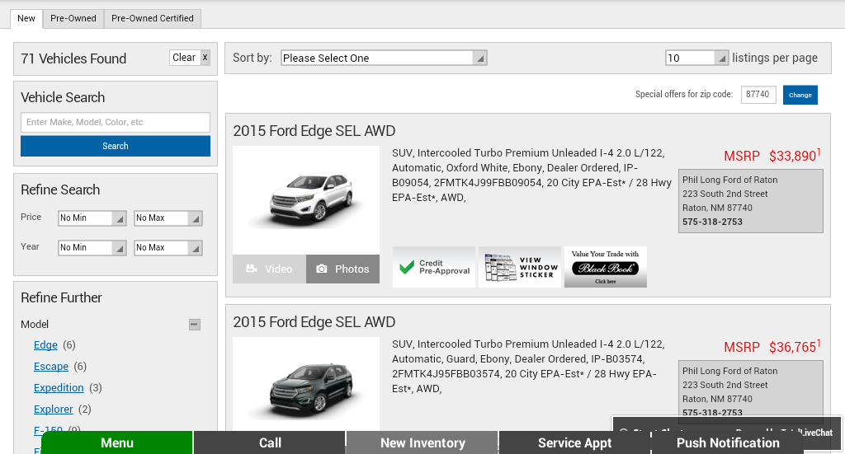Open the Year No Max dropdown
This screenshot has height=454, width=845.
(168, 247)
